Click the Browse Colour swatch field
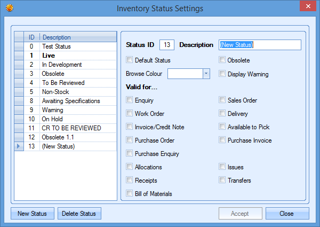320x227 pixels. tap(185, 74)
